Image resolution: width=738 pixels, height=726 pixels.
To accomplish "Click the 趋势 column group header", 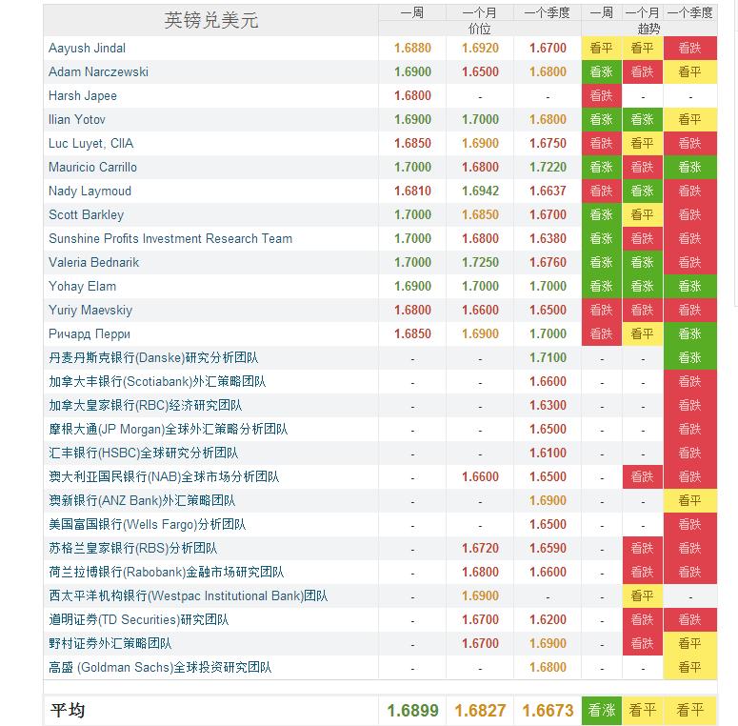I will (x=649, y=30).
